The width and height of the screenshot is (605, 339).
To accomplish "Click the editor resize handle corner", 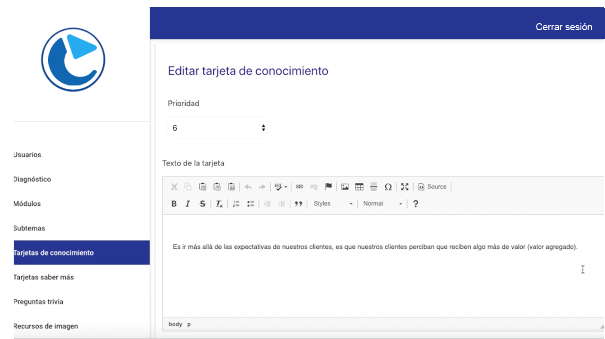I will click(x=602, y=326).
